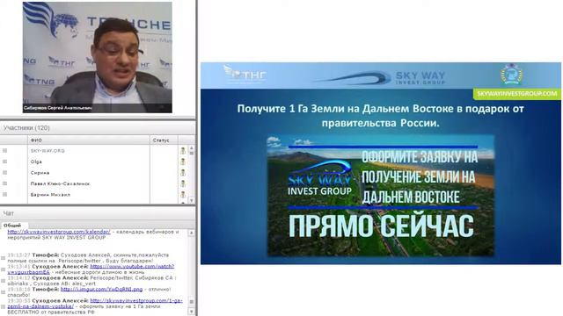Click the participants list scrollbar thumb
The image size is (563, 316).
point(192,153)
